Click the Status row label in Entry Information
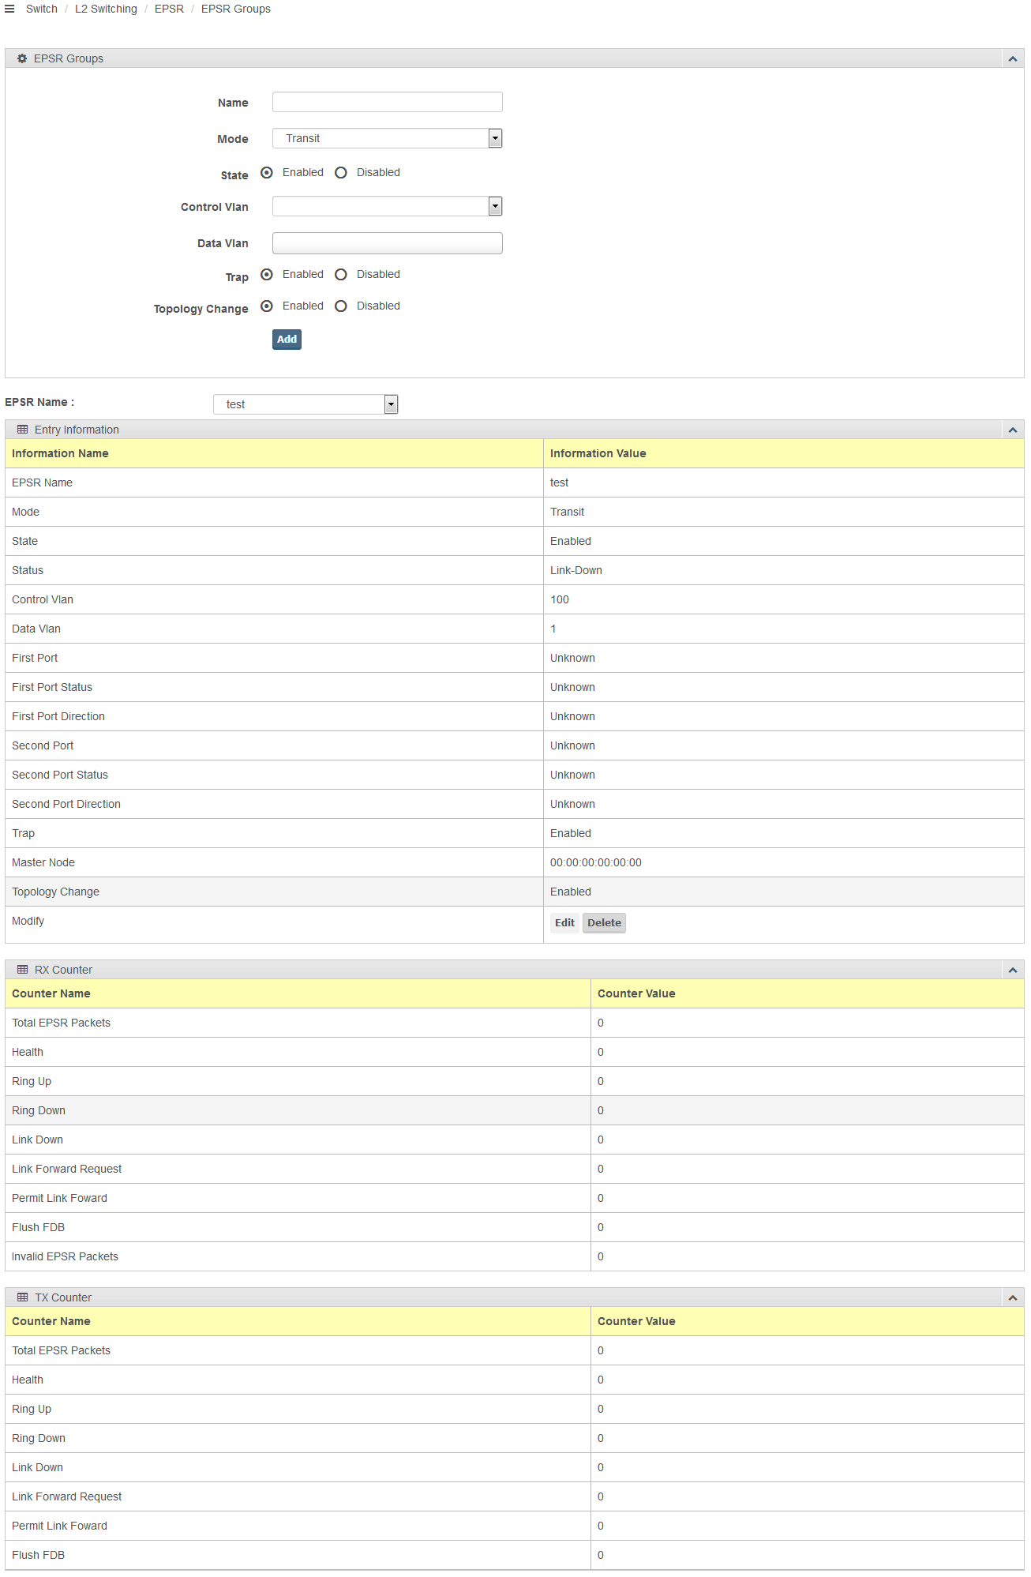Viewport: 1031px width, 1577px height. pyautogui.click(x=28, y=570)
